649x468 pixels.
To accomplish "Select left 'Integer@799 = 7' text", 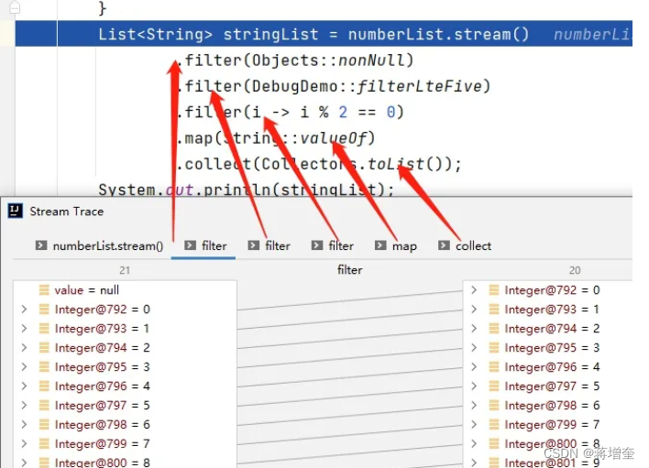I will 103,443.
